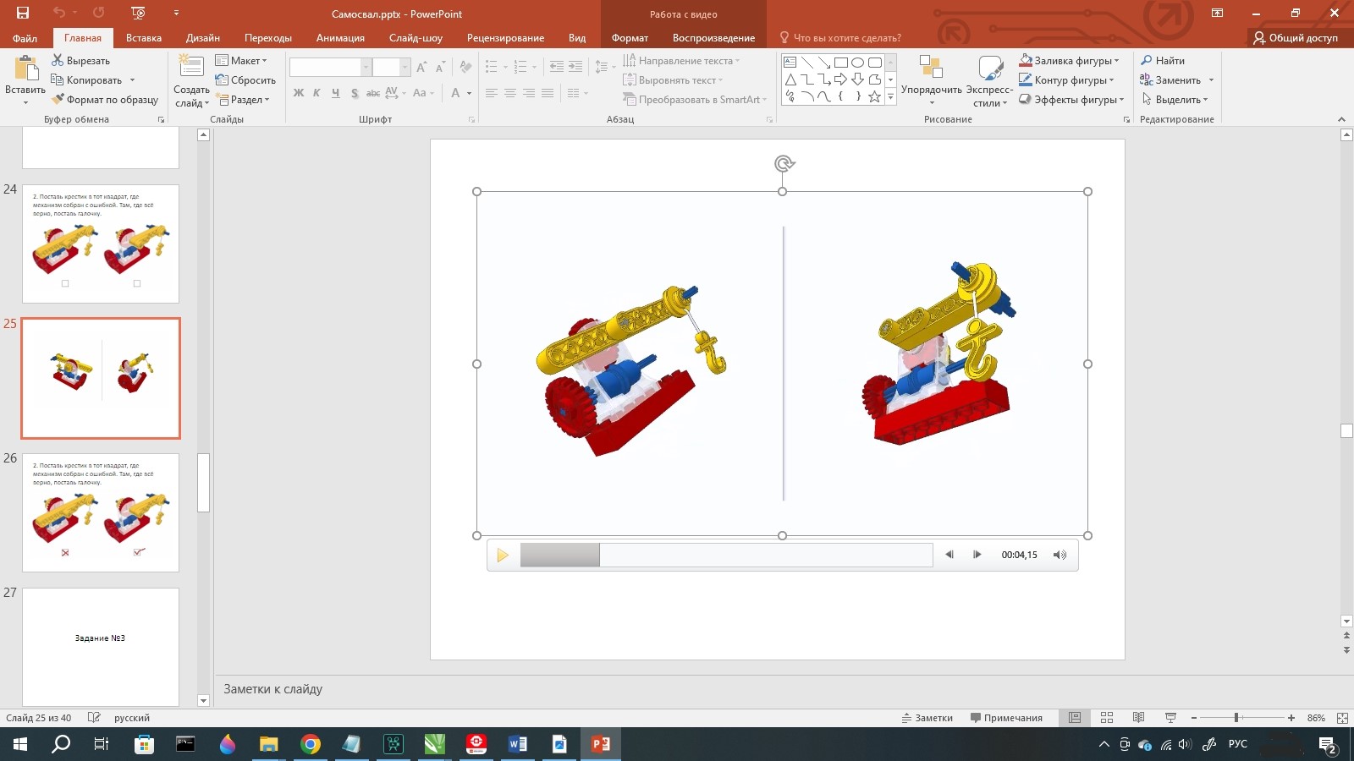Open the Animation (Анимация) ribbon tab
The height and width of the screenshot is (761, 1354).
pos(340,38)
